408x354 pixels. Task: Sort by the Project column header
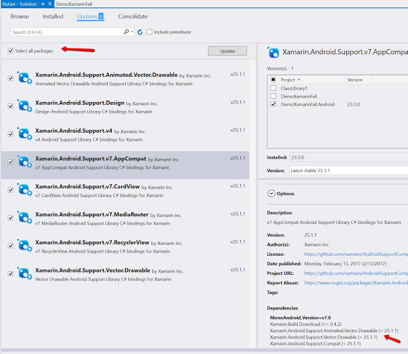pyautogui.click(x=312, y=80)
